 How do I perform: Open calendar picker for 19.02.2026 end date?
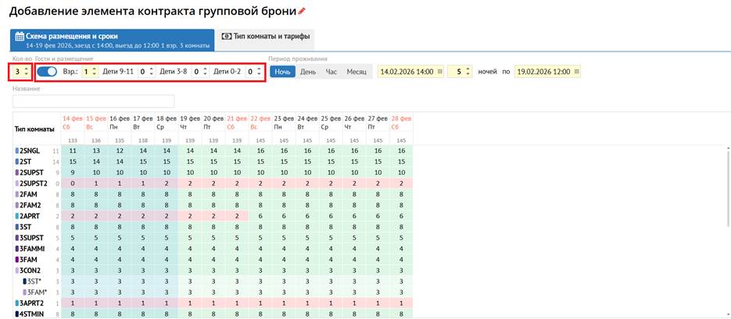point(576,71)
